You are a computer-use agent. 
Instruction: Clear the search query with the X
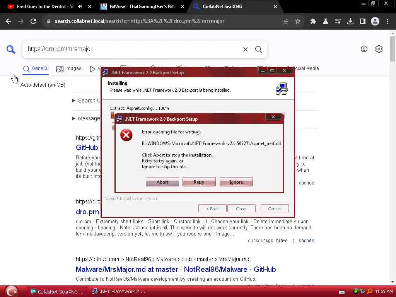245,49
